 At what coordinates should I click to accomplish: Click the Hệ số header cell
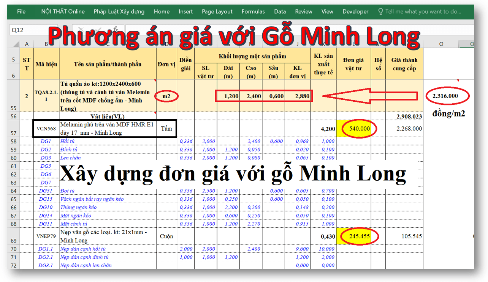[378, 64]
